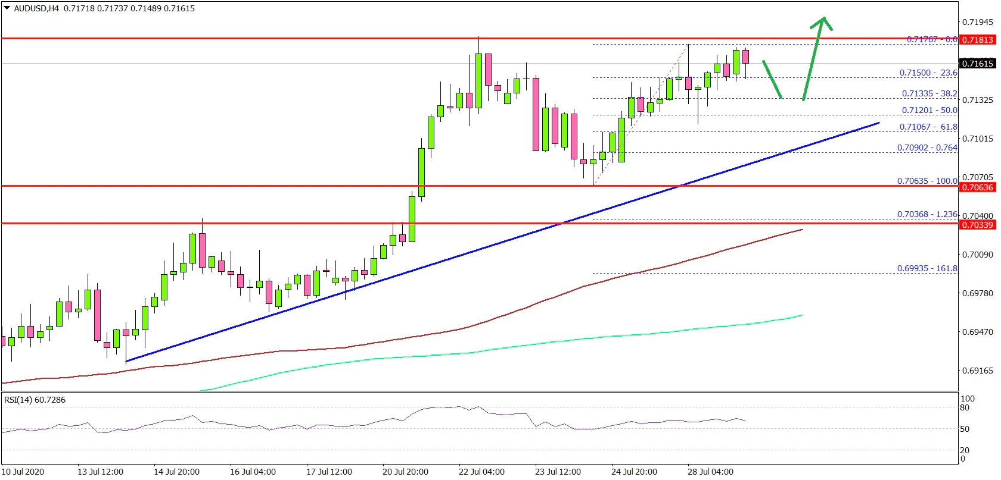Click the 28 Jul 04:00 time label
1001x480 pixels.
[710, 472]
